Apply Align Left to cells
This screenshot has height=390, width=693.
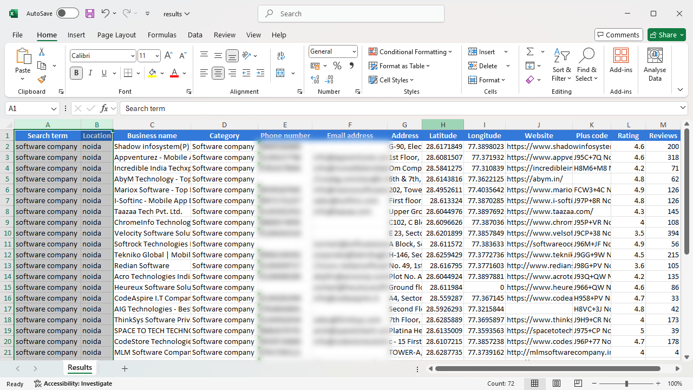point(204,73)
